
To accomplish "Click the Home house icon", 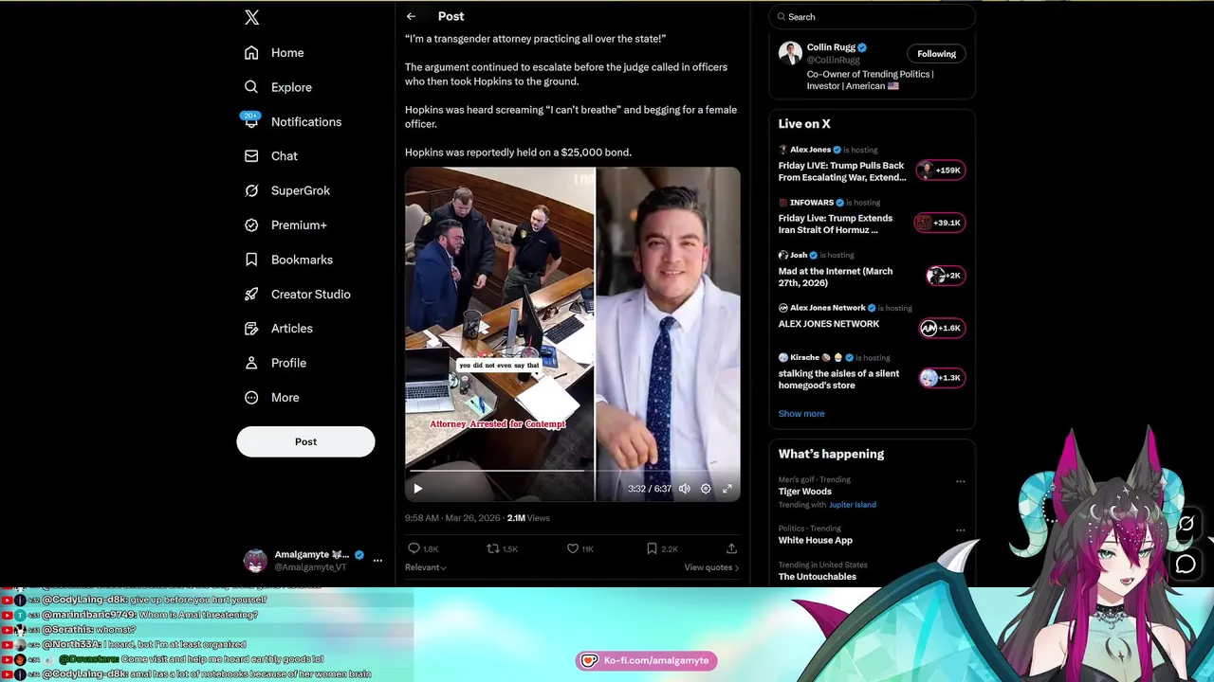I will (251, 53).
